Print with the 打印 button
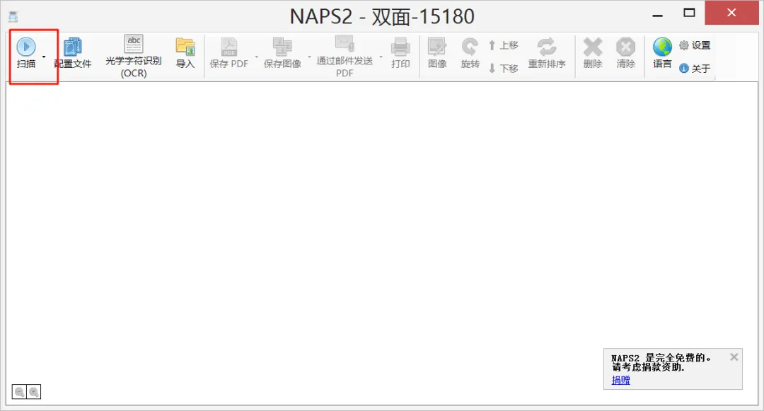This screenshot has height=411, width=764. 400,53
